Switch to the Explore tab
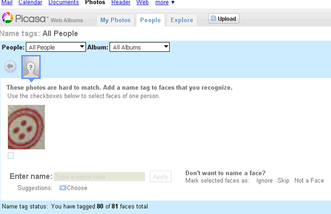Viewport: 331px width, 214px height. point(182,20)
